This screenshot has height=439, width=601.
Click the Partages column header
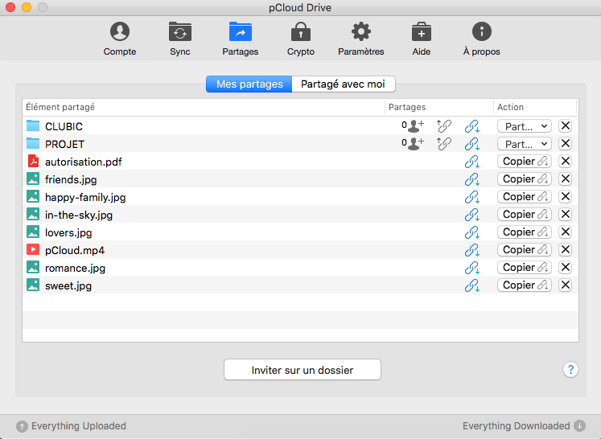pos(438,107)
